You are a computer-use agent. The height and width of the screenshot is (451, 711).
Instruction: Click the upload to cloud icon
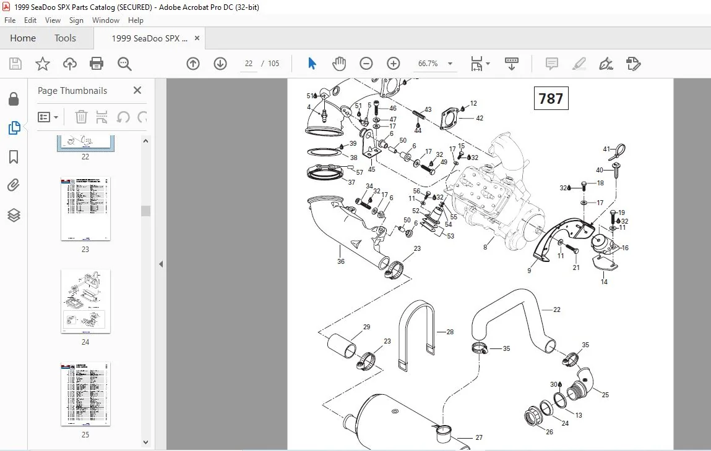pyautogui.click(x=70, y=64)
